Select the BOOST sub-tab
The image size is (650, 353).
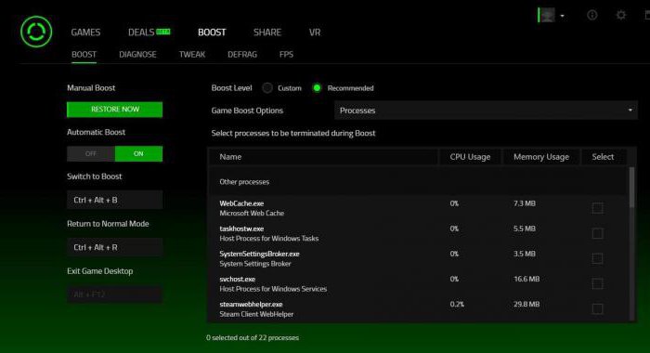point(84,54)
